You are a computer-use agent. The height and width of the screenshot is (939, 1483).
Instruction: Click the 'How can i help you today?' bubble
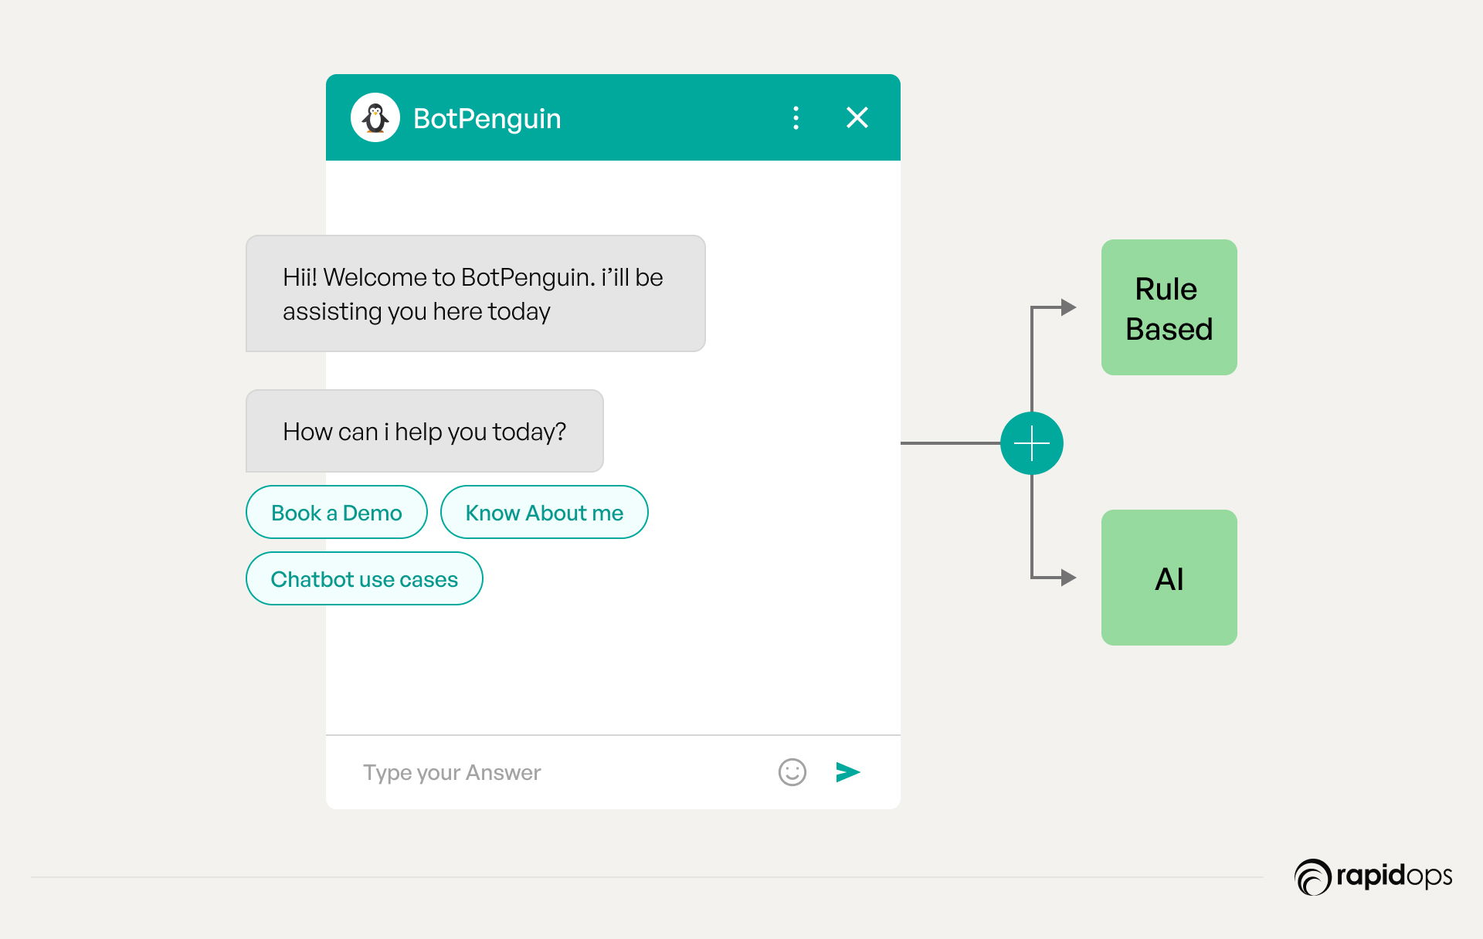point(425,431)
